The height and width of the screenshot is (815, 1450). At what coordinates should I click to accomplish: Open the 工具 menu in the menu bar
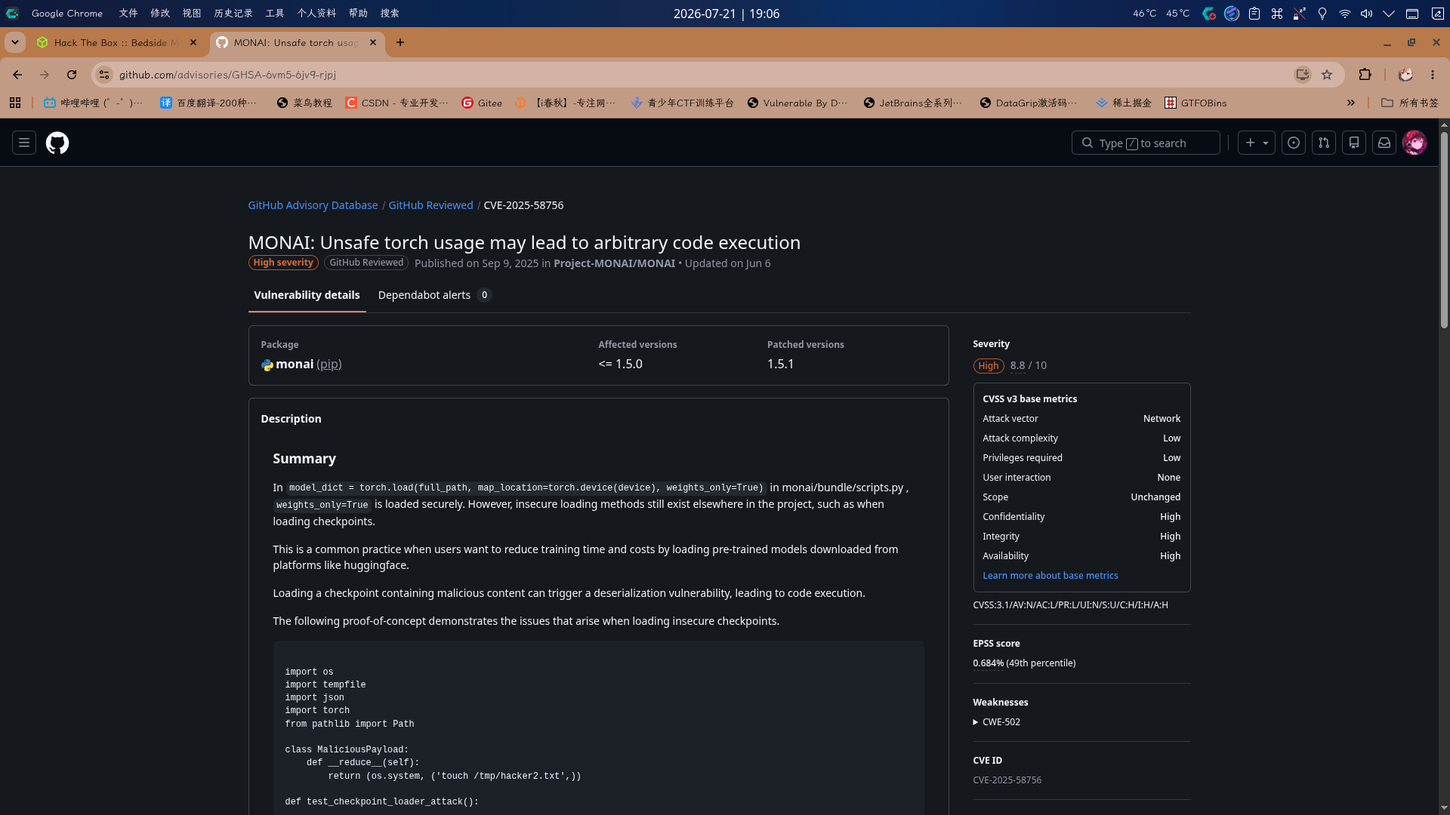coord(275,14)
